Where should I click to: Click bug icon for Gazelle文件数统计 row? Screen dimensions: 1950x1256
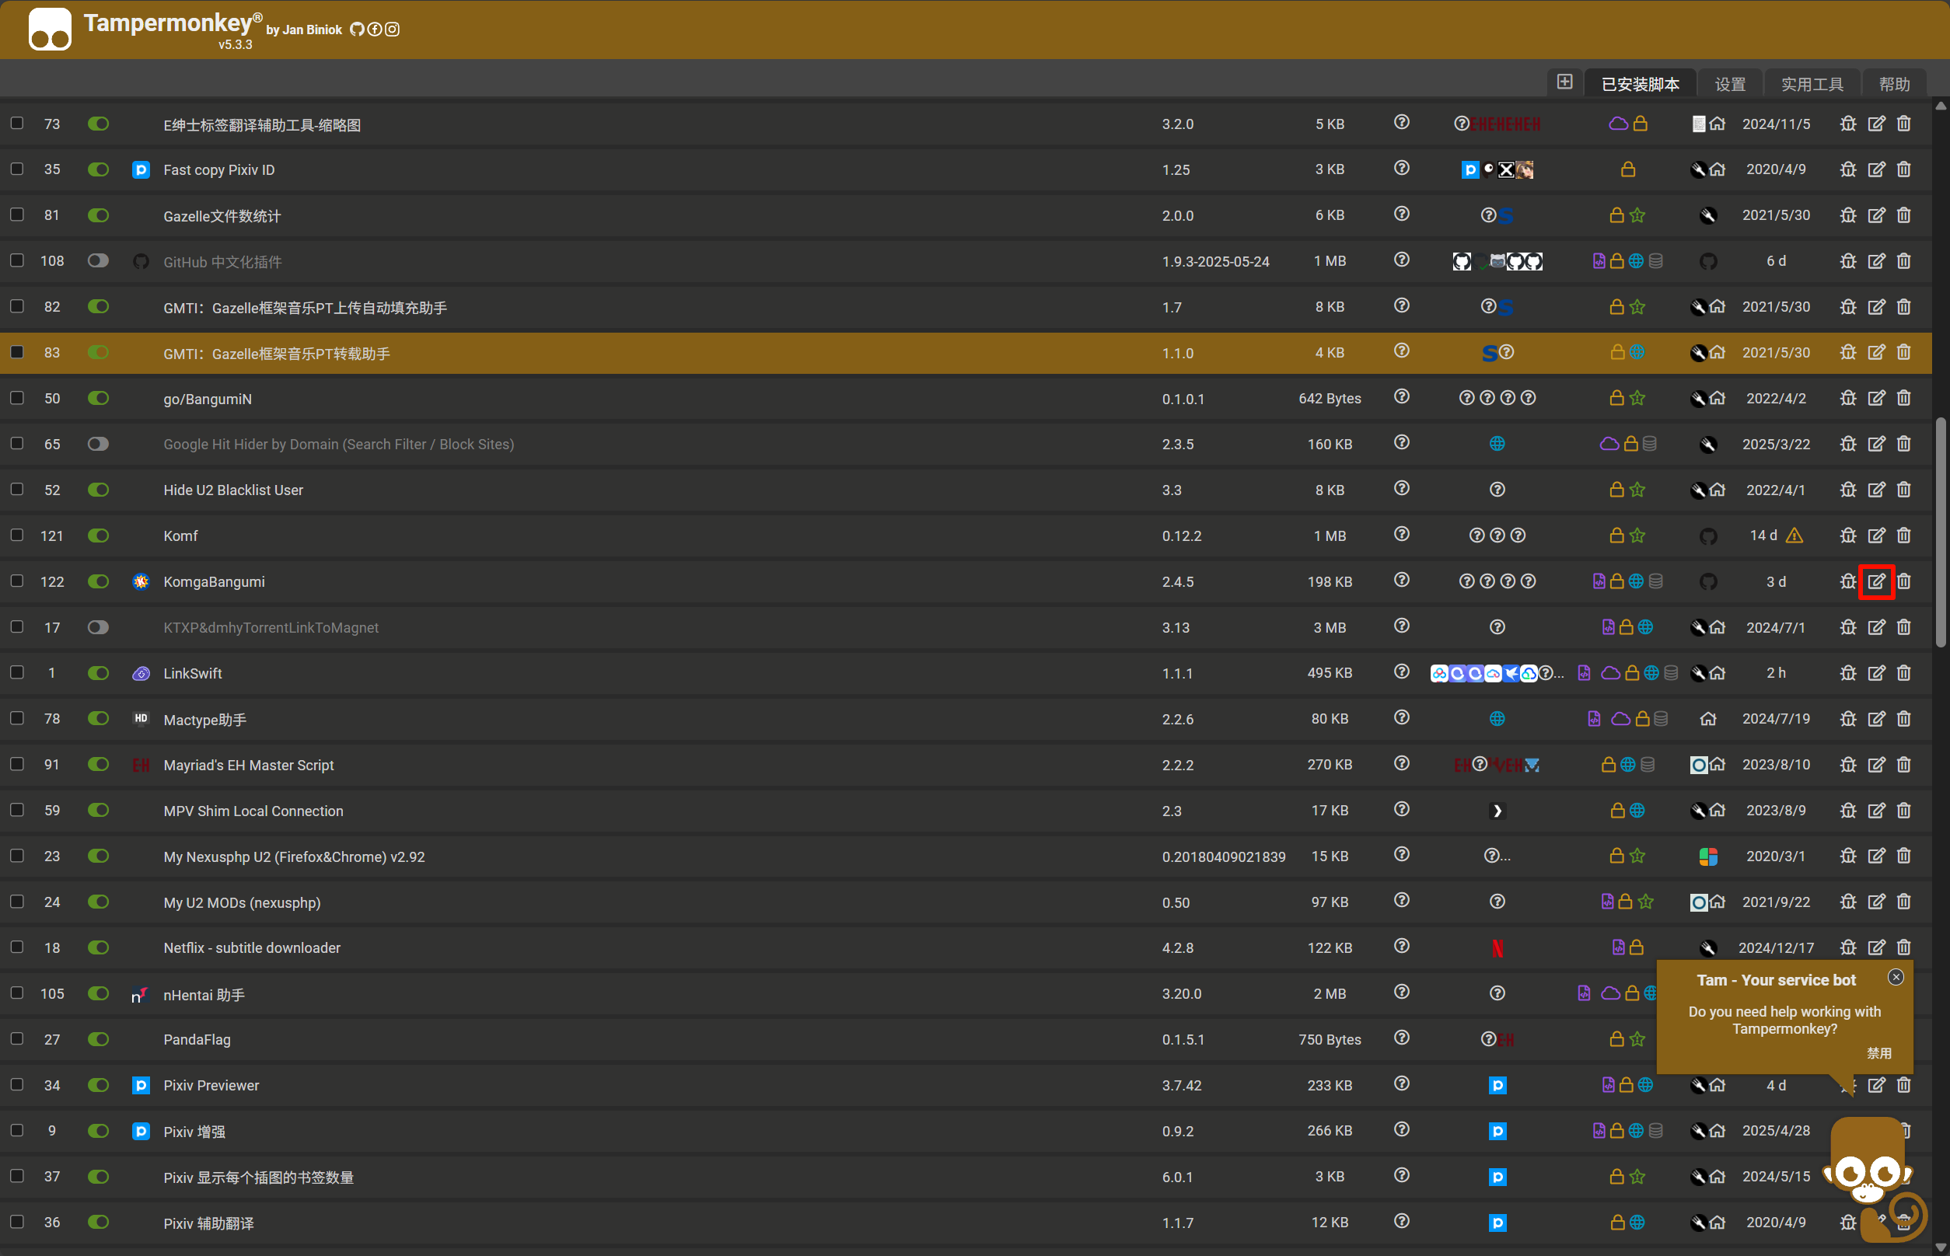coord(1848,215)
